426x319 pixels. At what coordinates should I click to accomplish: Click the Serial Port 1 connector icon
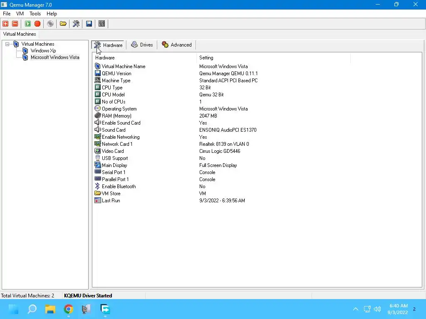pyautogui.click(x=97, y=172)
